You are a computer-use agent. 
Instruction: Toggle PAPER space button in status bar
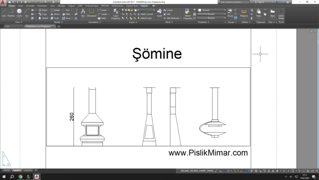tap(210, 171)
